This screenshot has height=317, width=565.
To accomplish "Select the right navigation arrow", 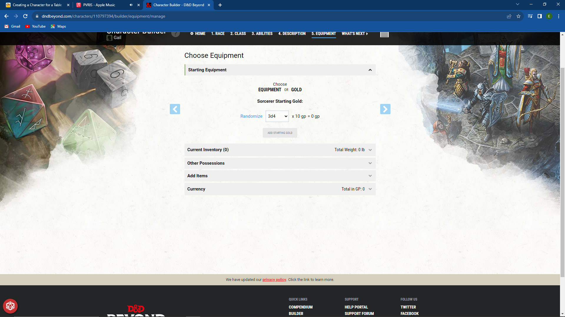I will click(385, 109).
